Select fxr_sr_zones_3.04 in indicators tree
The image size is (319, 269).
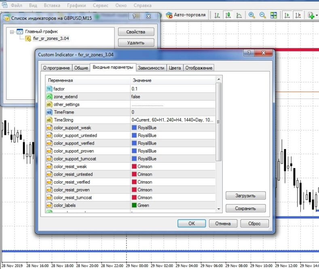[x=51, y=38]
